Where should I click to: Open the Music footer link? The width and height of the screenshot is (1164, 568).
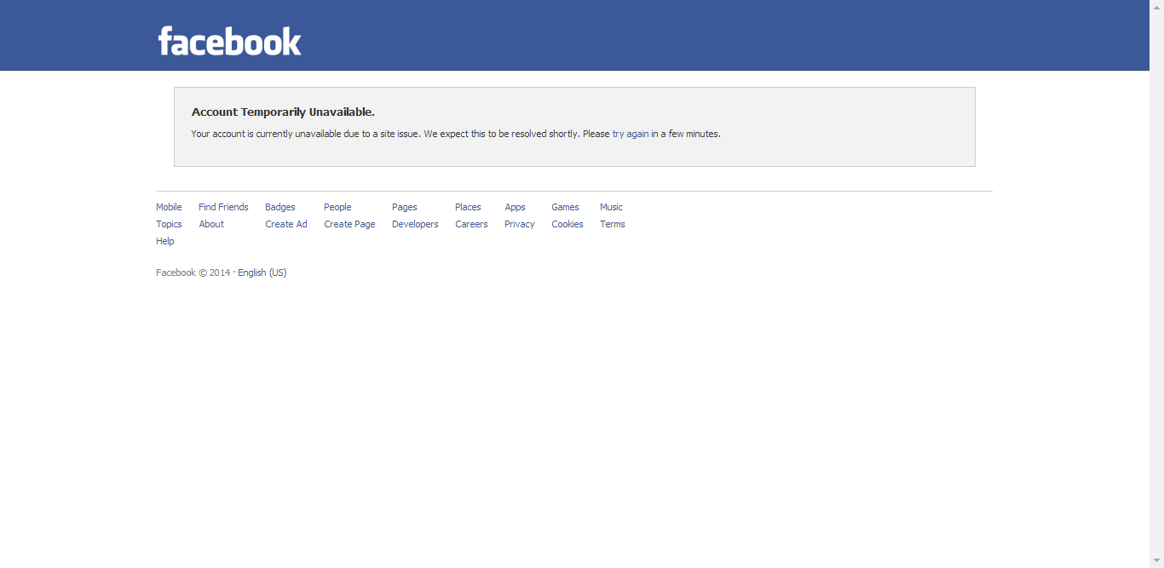tap(611, 207)
